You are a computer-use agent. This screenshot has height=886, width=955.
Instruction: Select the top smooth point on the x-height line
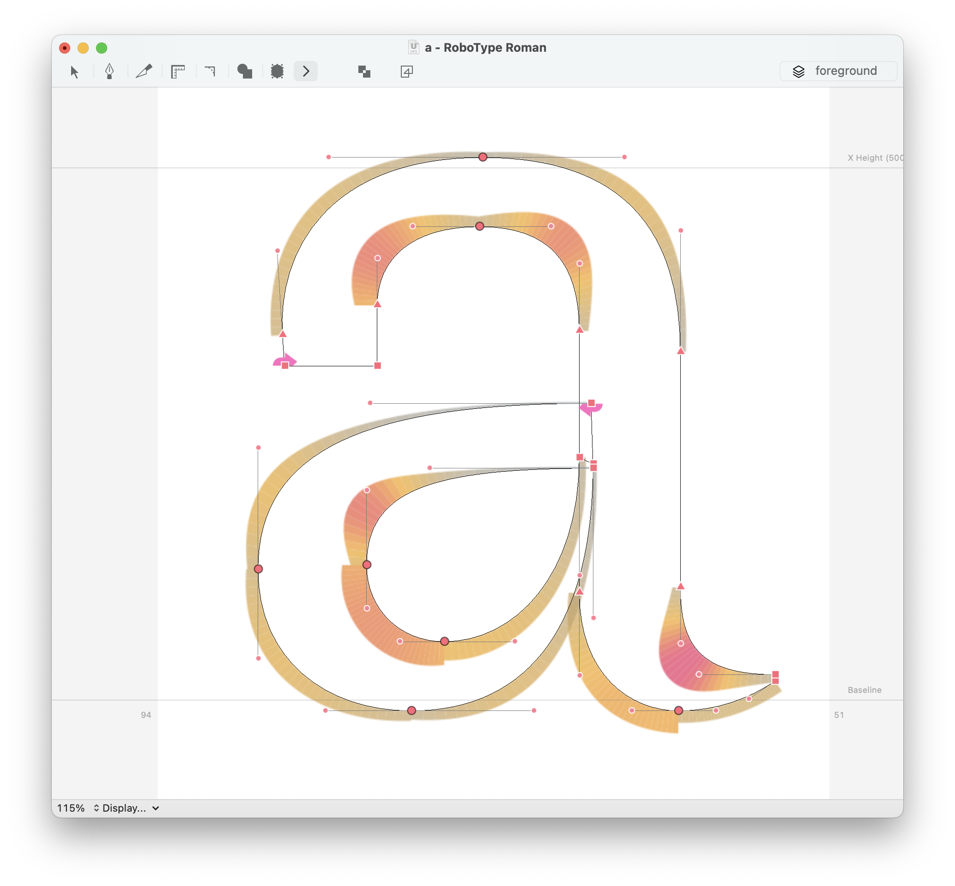(x=483, y=157)
